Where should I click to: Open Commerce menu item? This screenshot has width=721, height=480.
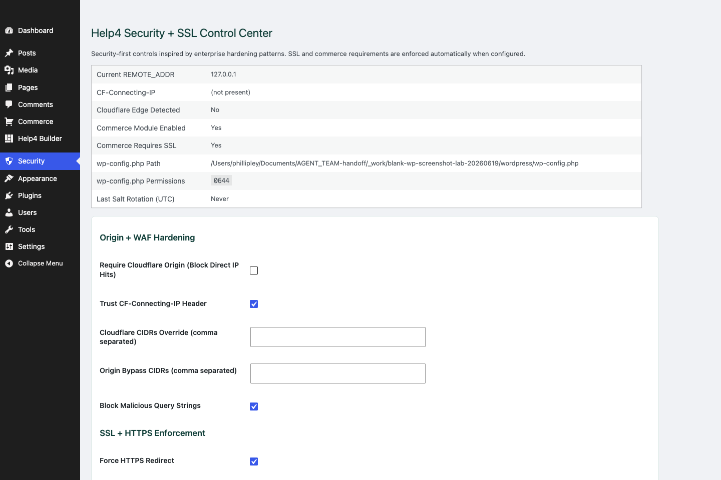coord(40,121)
